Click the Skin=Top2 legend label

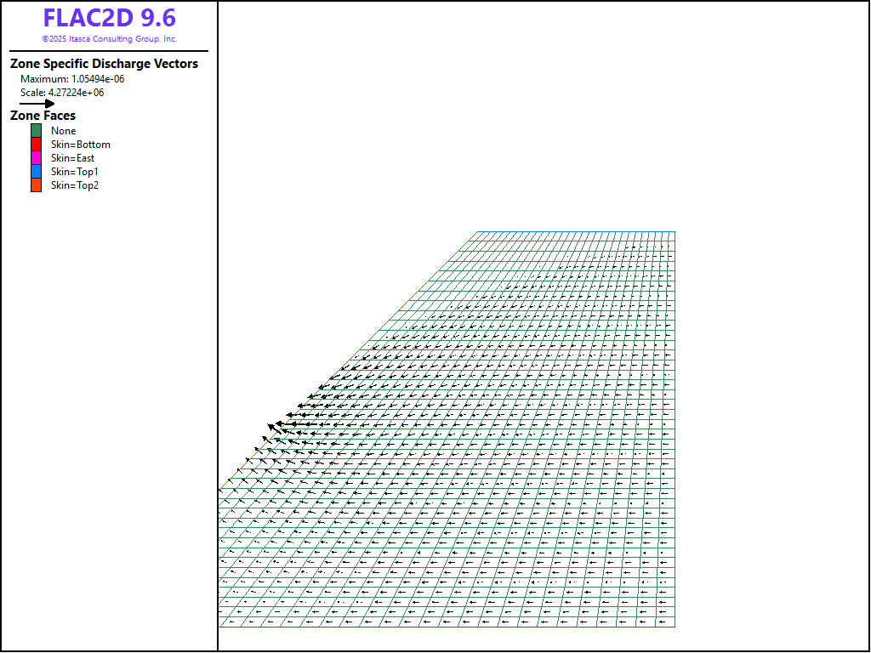pos(75,185)
